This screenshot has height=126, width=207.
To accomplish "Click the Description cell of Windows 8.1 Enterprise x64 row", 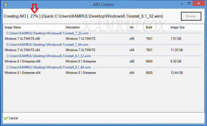I will click(x=81, y=73).
